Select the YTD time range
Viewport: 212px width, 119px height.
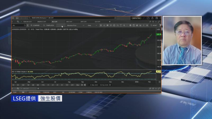[43, 85]
